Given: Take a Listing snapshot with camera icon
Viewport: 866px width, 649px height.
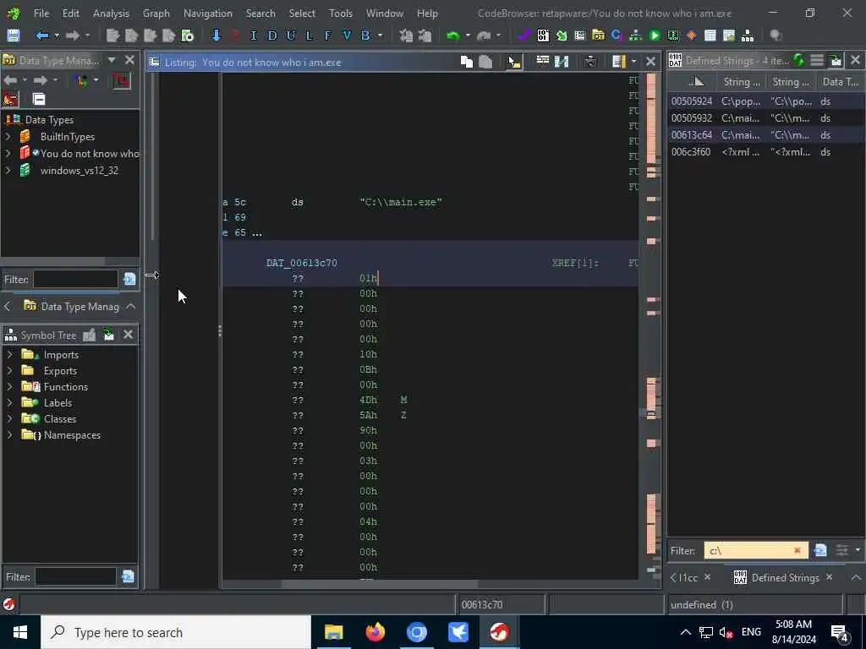Looking at the screenshot, I should (589, 61).
